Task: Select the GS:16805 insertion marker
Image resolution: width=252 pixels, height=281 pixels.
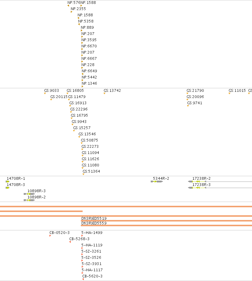Action: (68, 93)
